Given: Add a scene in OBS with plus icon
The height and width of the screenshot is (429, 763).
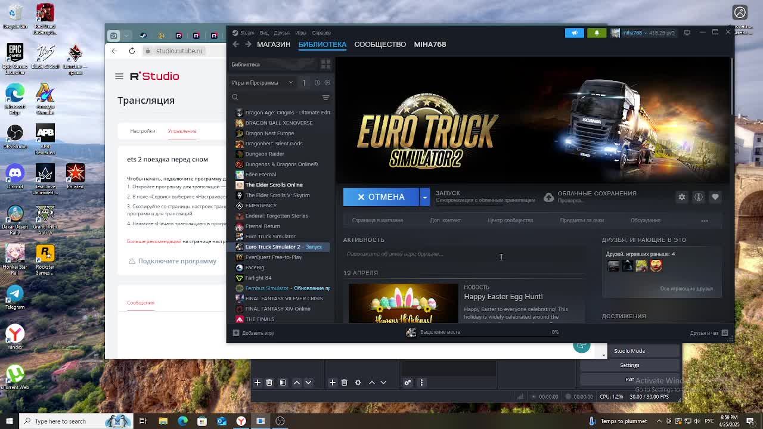Looking at the screenshot, I should click(258, 383).
